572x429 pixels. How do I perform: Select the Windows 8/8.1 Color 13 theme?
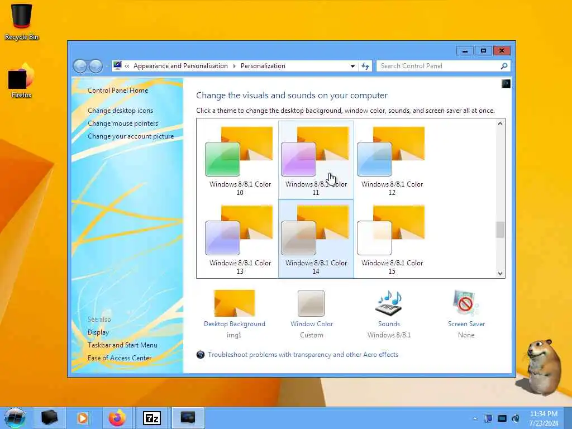click(240, 239)
